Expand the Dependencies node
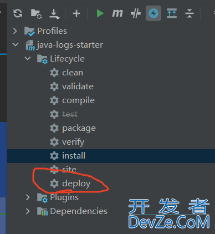Viewport: 215px width, 234px height. pyautogui.click(x=28, y=211)
